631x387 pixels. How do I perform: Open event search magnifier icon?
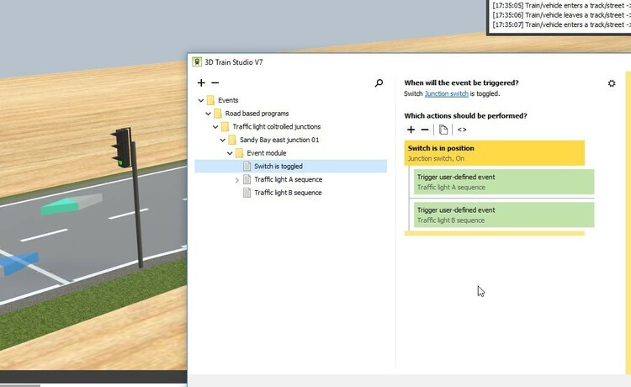tap(379, 83)
